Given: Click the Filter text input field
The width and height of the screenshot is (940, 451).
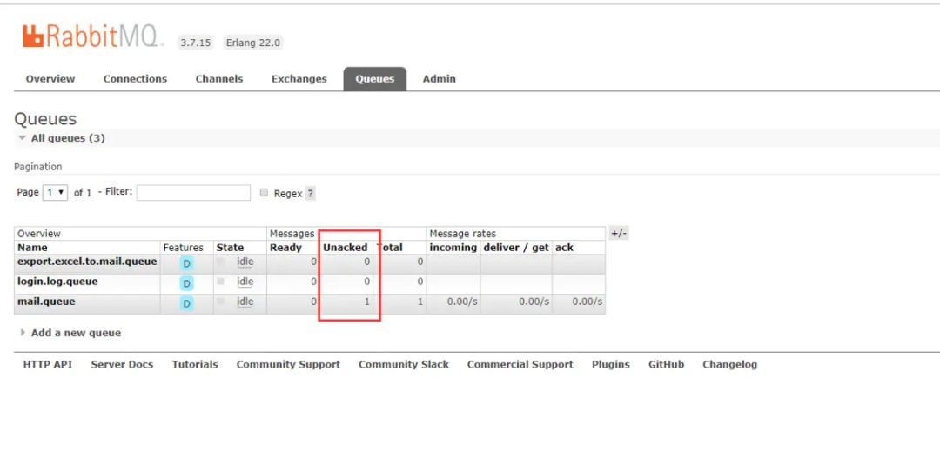Looking at the screenshot, I should point(193,193).
